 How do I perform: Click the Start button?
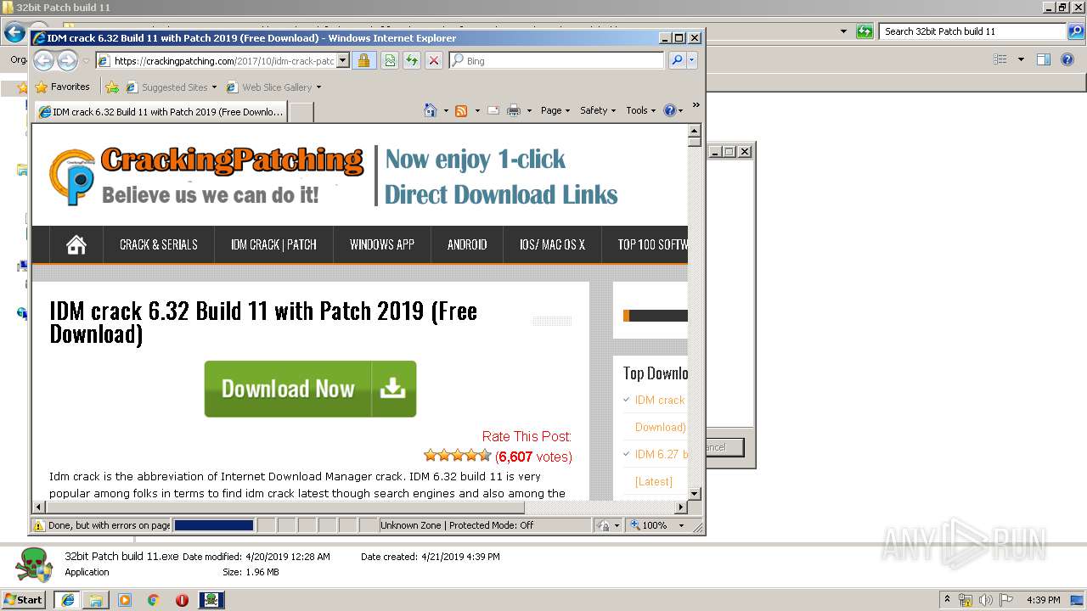click(x=24, y=599)
